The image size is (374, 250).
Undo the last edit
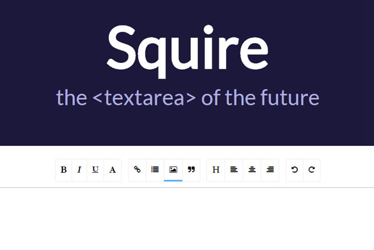coord(295,170)
